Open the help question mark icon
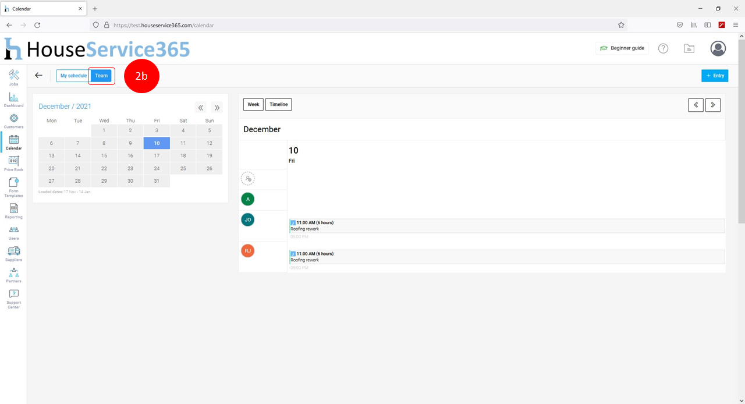 (x=663, y=48)
